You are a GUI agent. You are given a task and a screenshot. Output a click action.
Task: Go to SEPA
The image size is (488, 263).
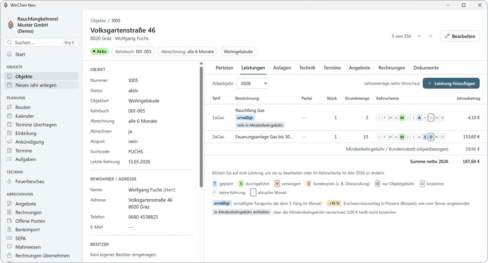tap(41, 238)
